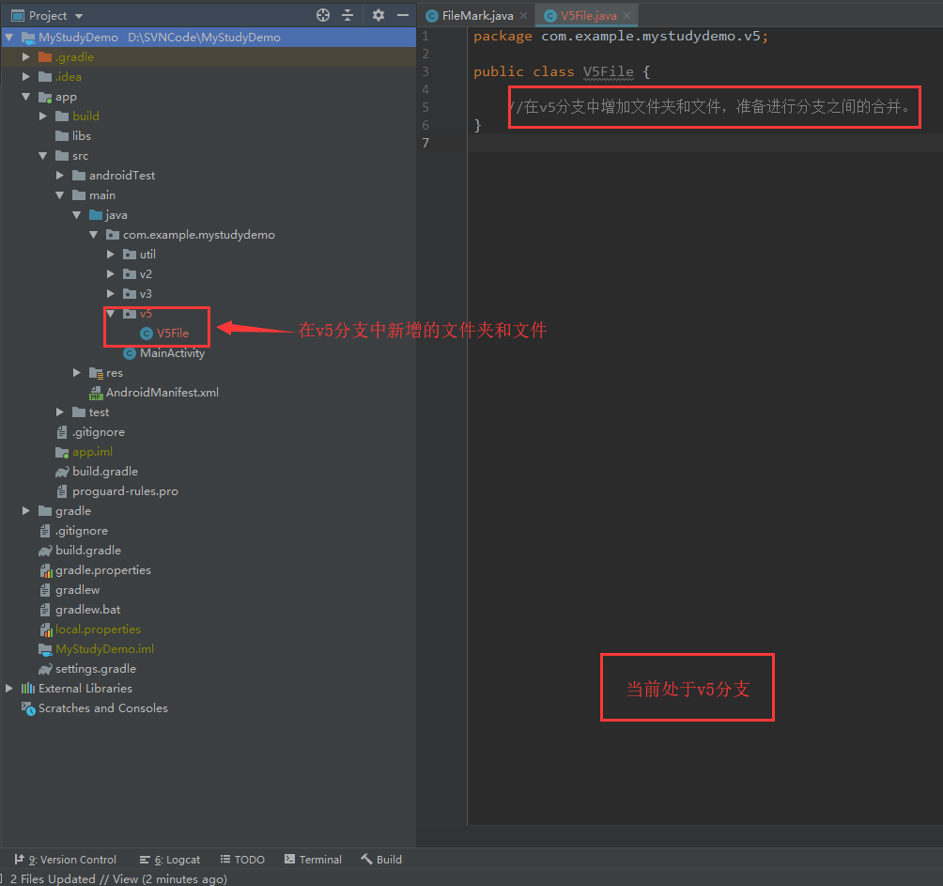The image size is (943, 886).
Task: Select proguard-rules.pro file
Action: [125, 492]
